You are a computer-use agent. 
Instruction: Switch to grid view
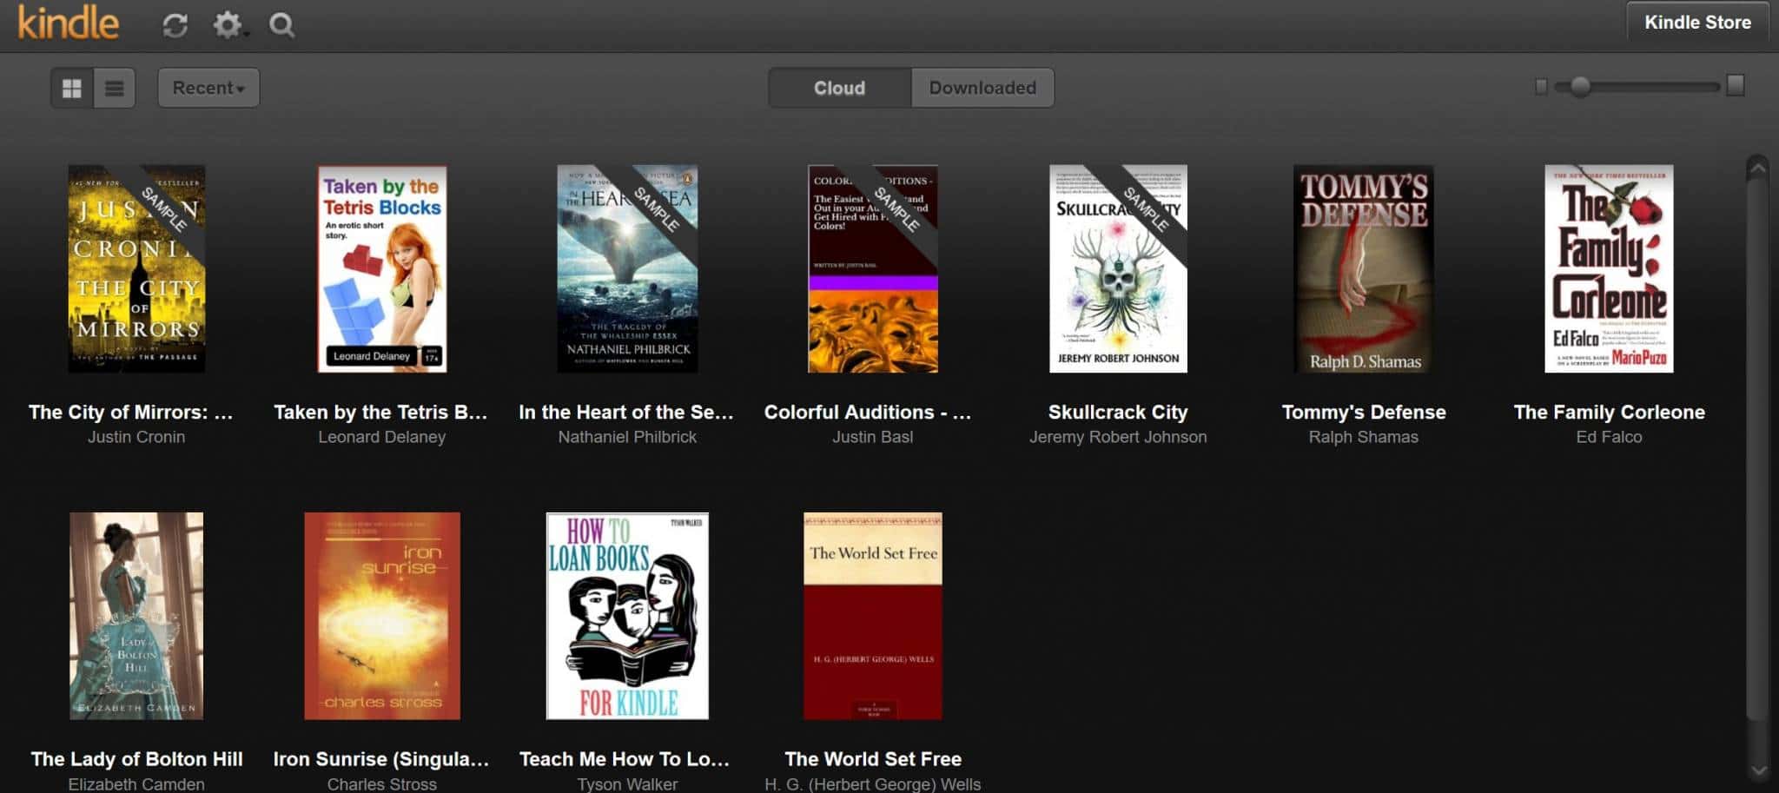[x=72, y=88]
